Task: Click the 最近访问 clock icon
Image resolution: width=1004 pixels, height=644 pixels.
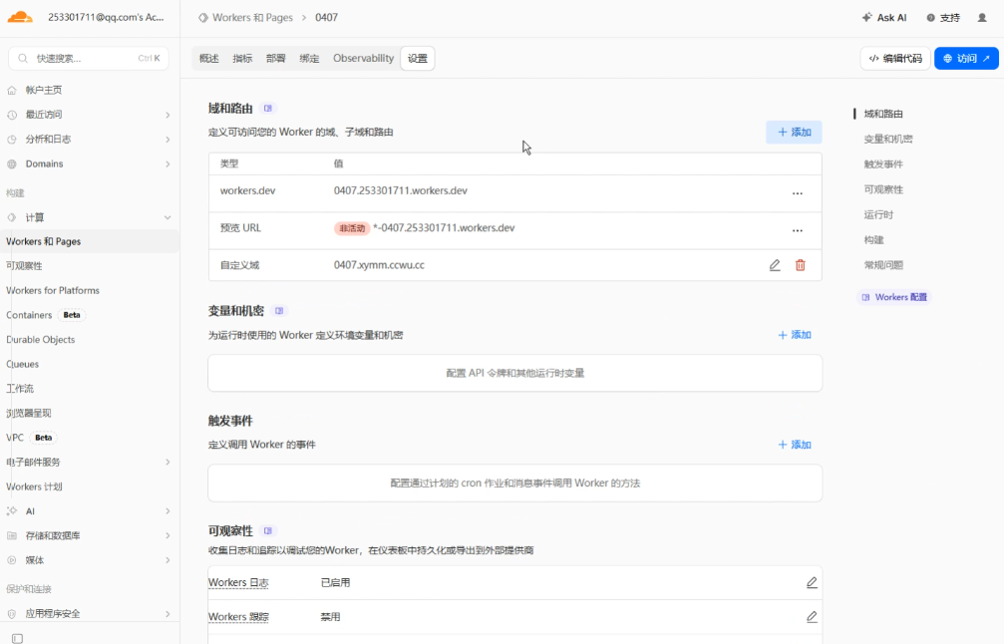Action: point(12,115)
